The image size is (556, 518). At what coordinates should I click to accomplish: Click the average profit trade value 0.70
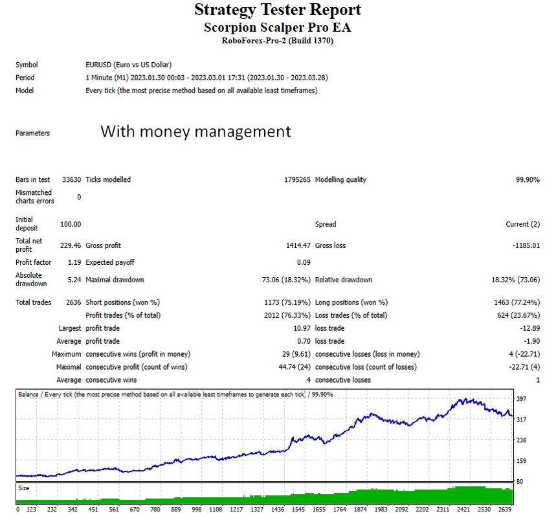[304, 341]
